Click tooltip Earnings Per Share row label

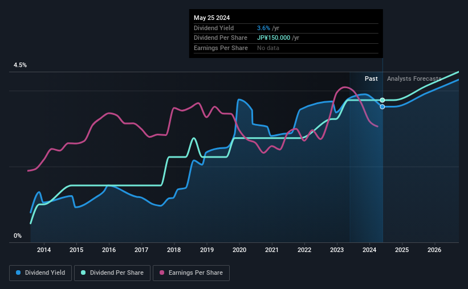click(x=221, y=48)
